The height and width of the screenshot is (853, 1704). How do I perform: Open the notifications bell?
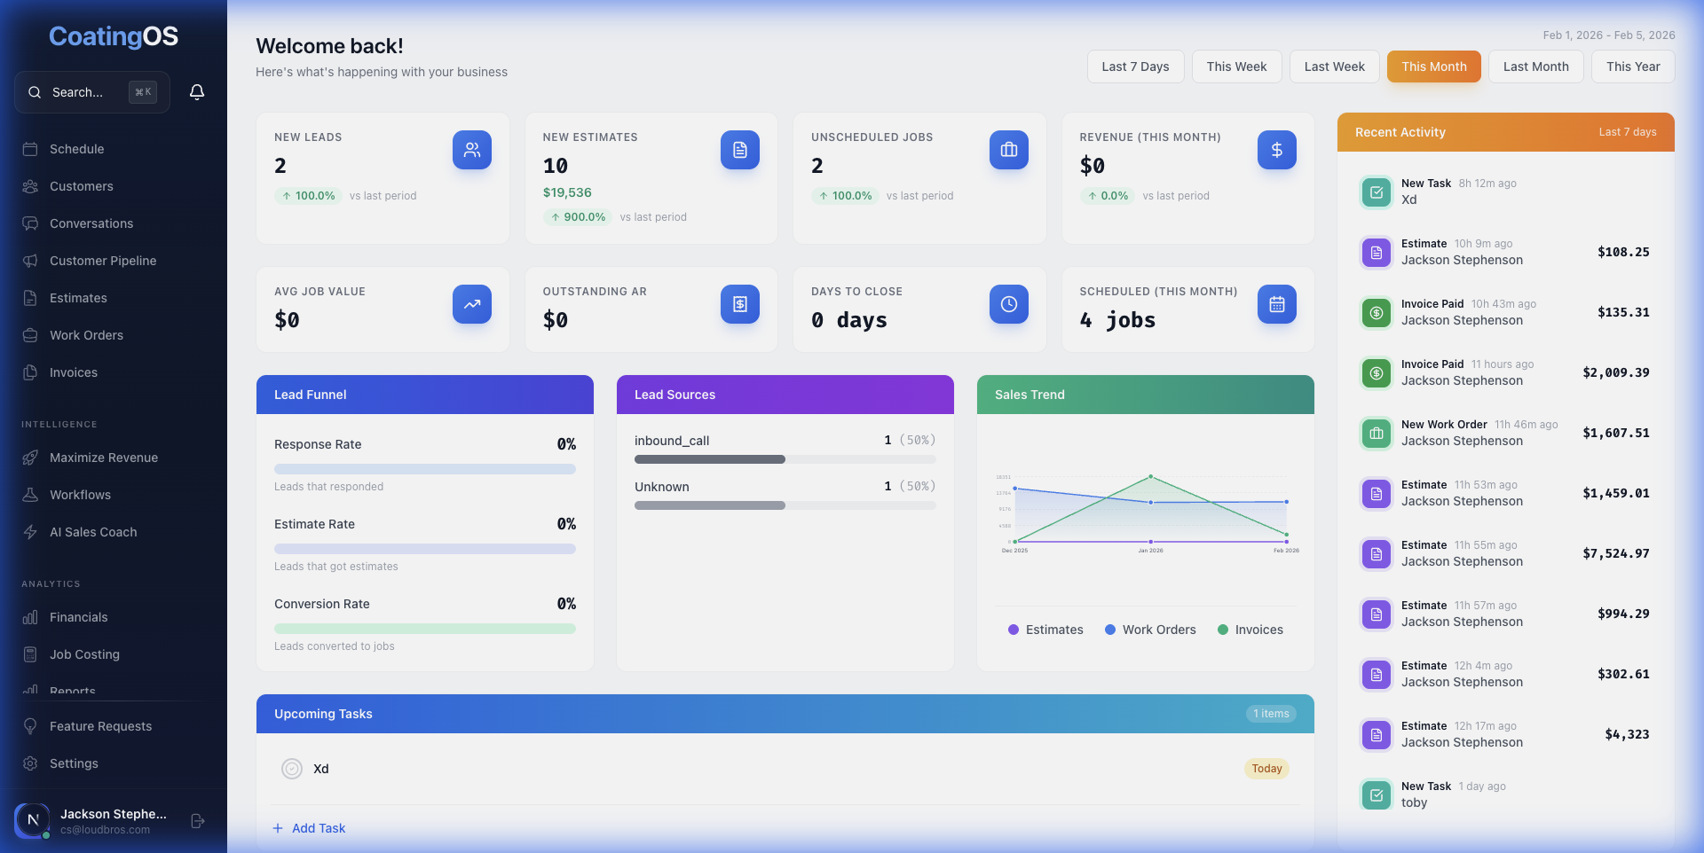[x=197, y=92]
